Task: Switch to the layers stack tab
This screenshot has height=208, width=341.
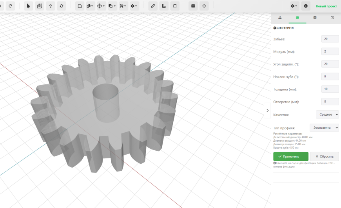Action: coord(315,18)
